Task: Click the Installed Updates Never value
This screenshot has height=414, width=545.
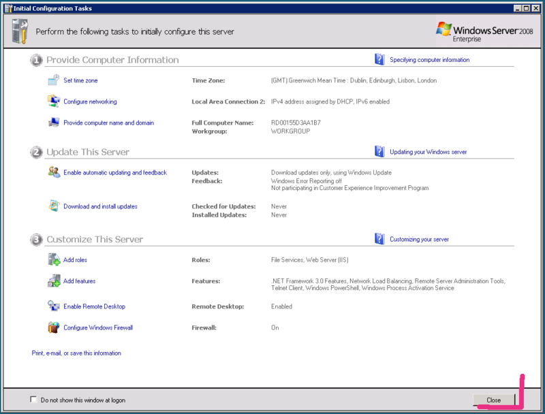Action: pyautogui.click(x=279, y=215)
